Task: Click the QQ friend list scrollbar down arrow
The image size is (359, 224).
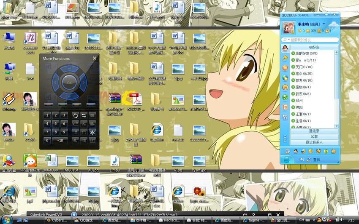Action: 336,126
